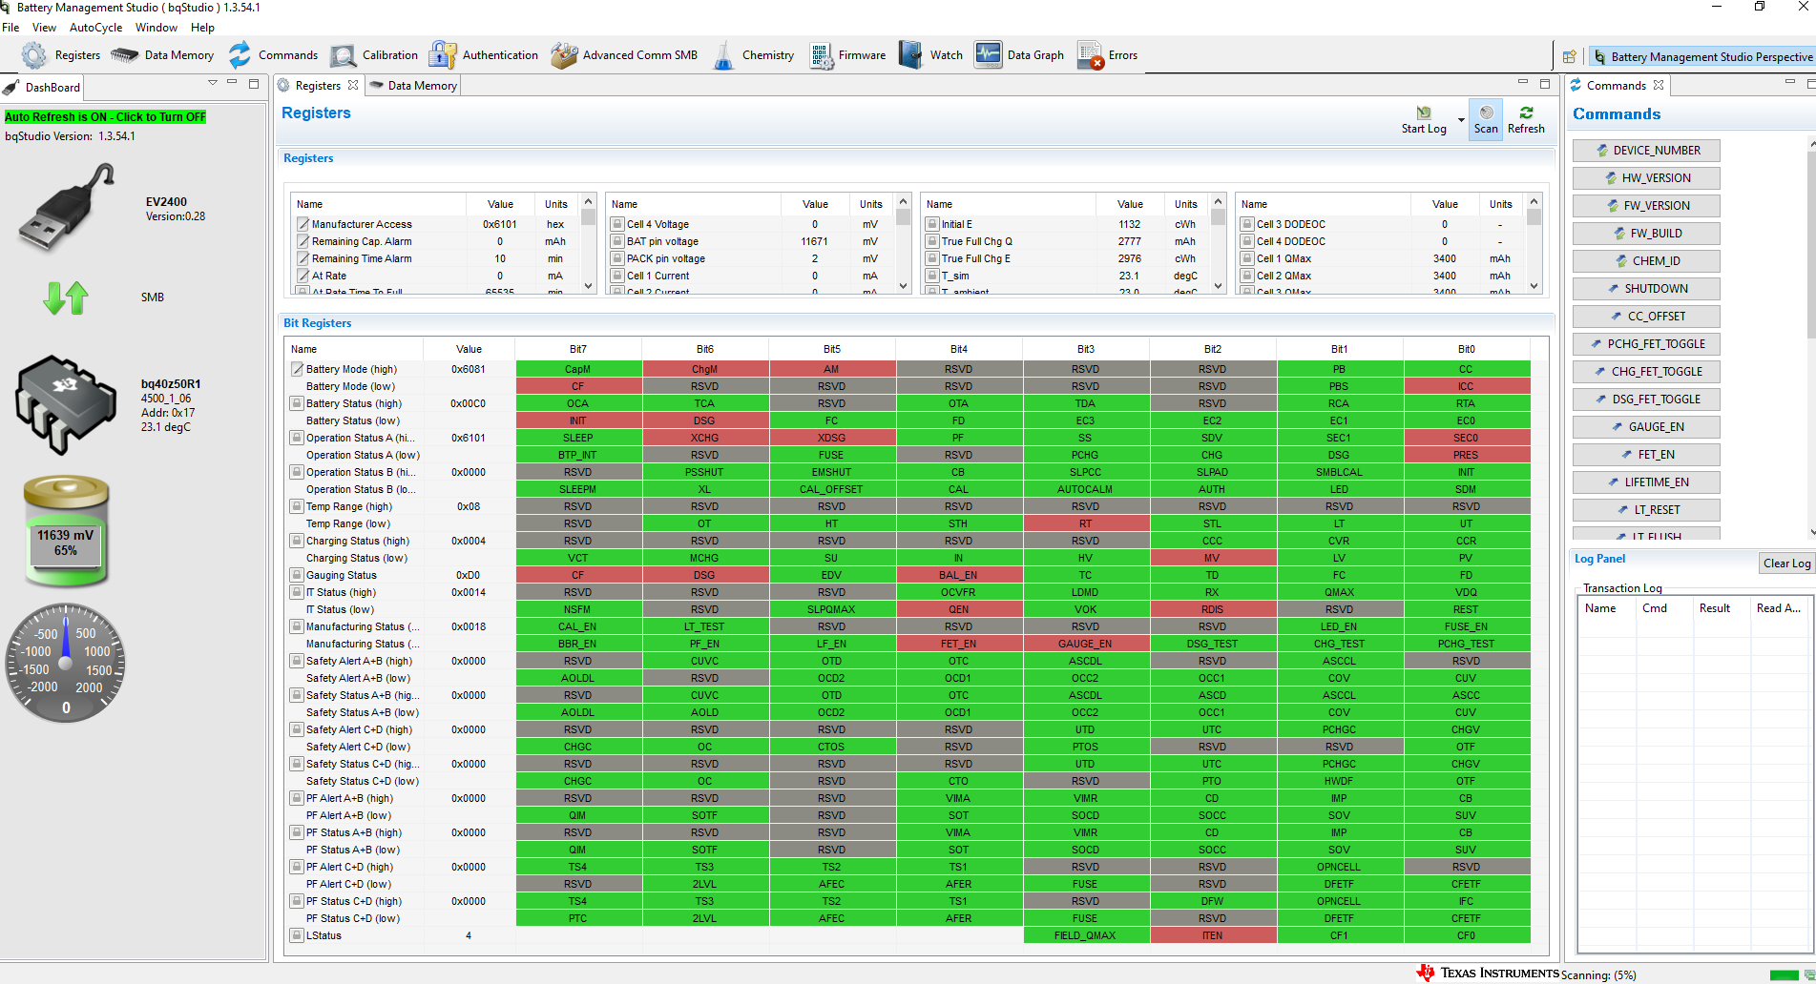Open the Help menu
The height and width of the screenshot is (984, 1816).
point(202,28)
